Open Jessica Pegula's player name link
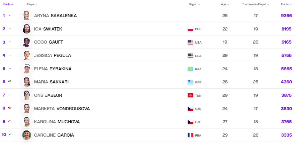Screen dimensions: 295x145 coord(53,55)
